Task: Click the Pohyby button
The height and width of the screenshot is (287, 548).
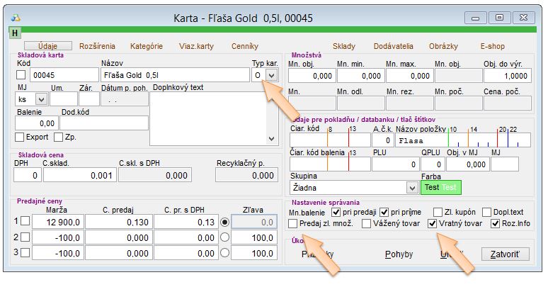Action: click(399, 254)
